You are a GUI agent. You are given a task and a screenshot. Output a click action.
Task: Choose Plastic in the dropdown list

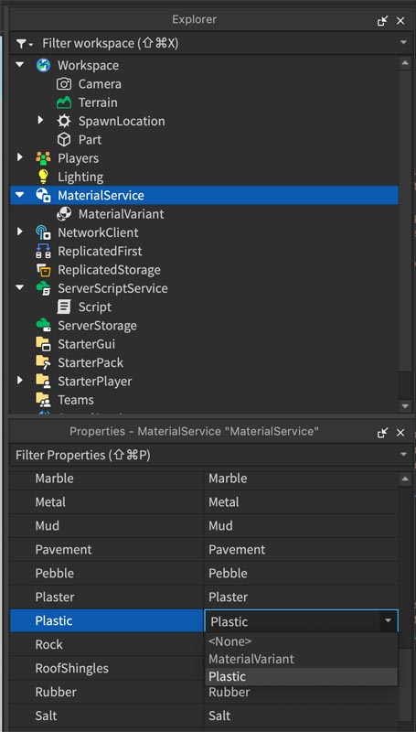302,676
